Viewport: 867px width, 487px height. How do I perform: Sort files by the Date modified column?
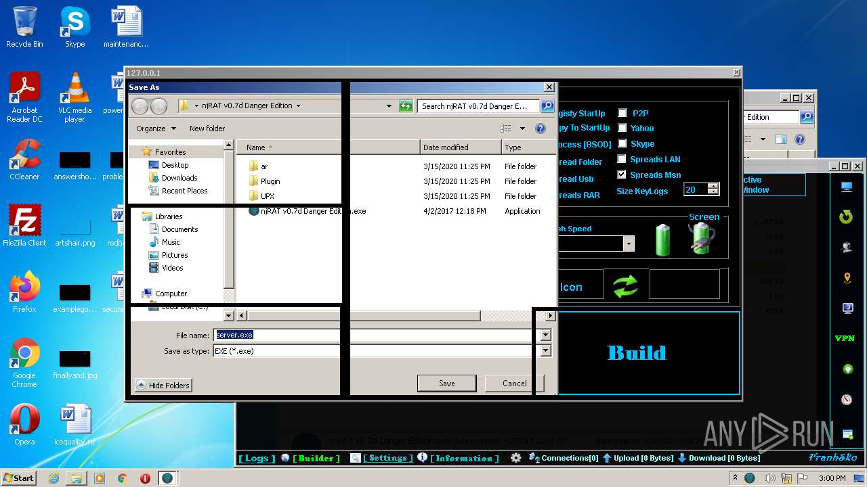[x=461, y=147]
